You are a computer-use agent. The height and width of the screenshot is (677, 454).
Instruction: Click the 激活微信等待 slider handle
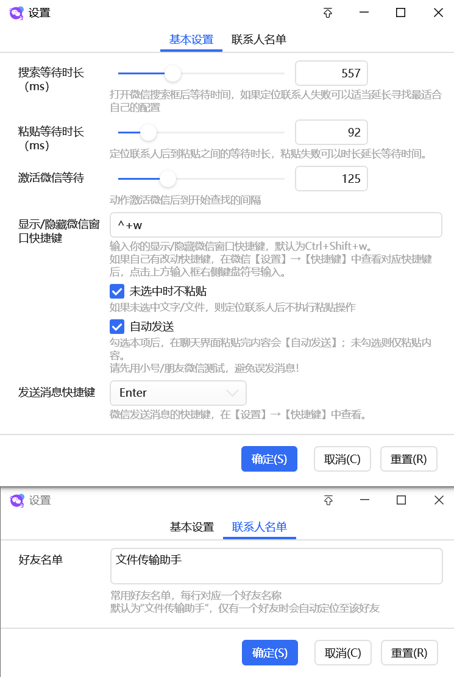point(168,179)
